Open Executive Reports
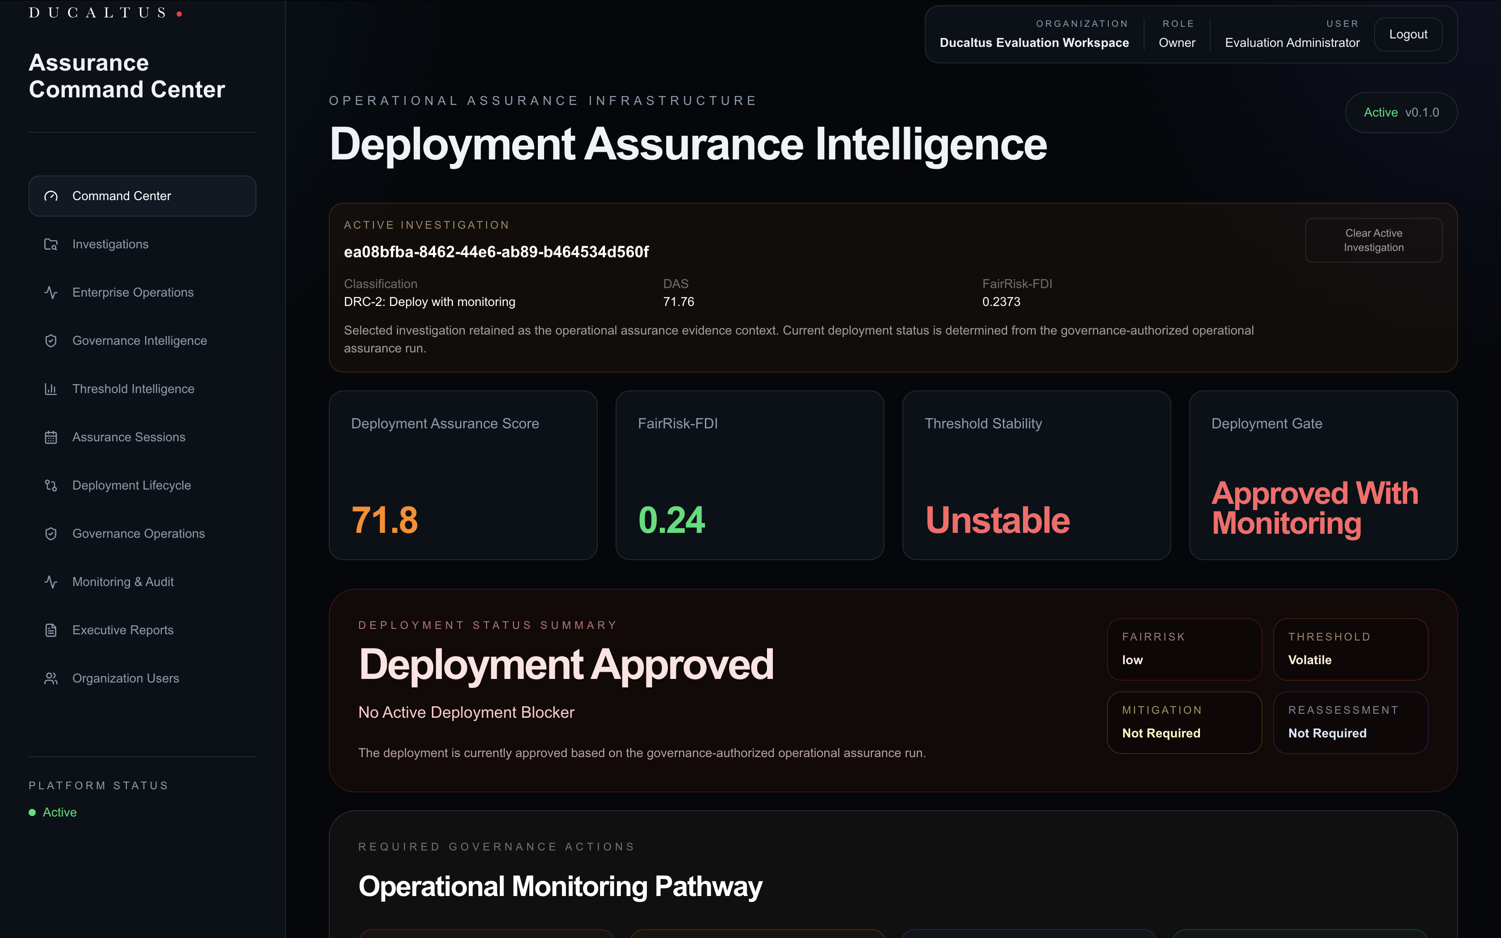 (142, 630)
